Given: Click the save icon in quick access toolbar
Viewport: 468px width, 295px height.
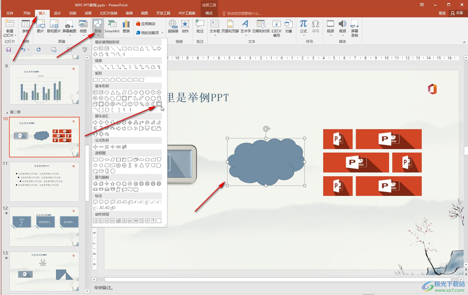Looking at the screenshot, I should [x=9, y=50].
